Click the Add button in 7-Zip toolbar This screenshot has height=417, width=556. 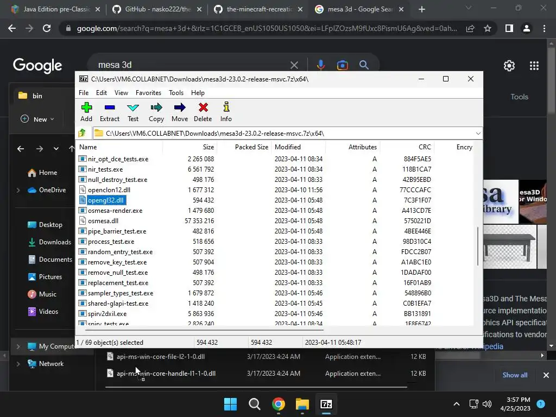pos(86,112)
